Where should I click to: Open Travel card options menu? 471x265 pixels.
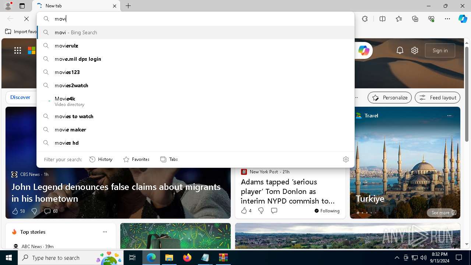click(449, 116)
